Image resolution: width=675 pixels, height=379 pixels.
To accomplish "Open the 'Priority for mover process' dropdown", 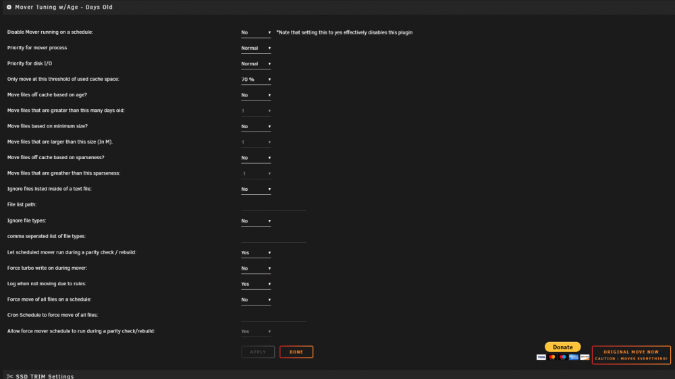I will (256, 48).
